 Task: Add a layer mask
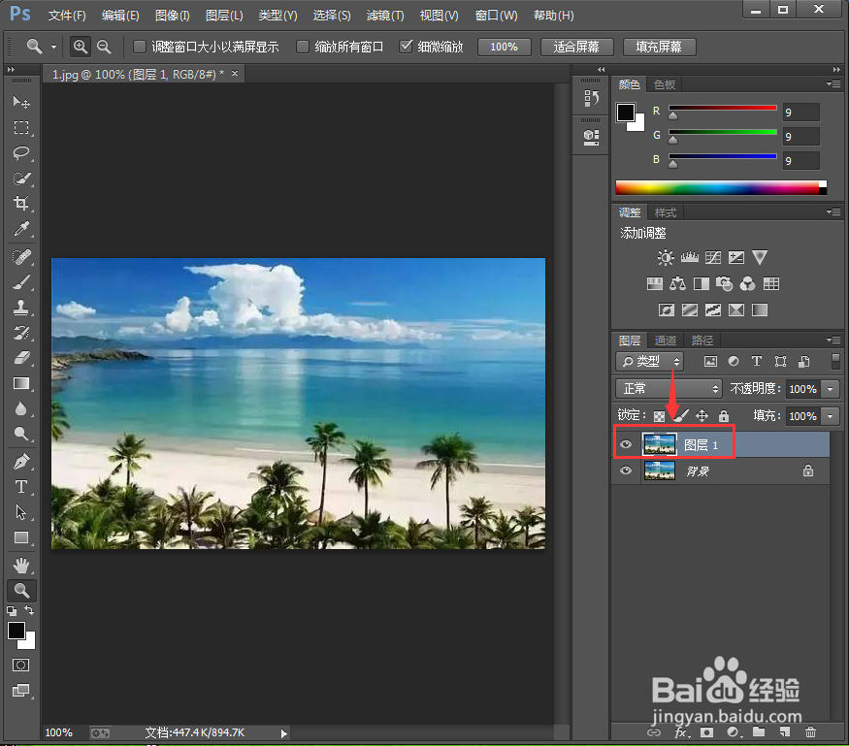point(706,731)
